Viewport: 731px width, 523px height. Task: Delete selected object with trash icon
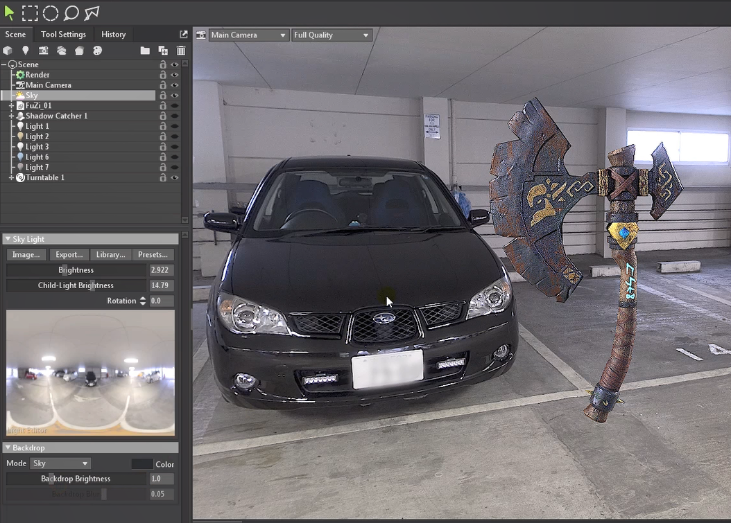click(181, 51)
